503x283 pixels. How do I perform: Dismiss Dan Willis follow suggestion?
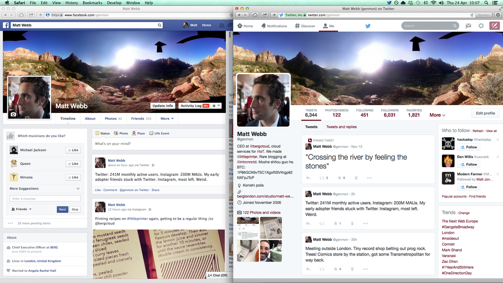pyautogui.click(x=498, y=157)
